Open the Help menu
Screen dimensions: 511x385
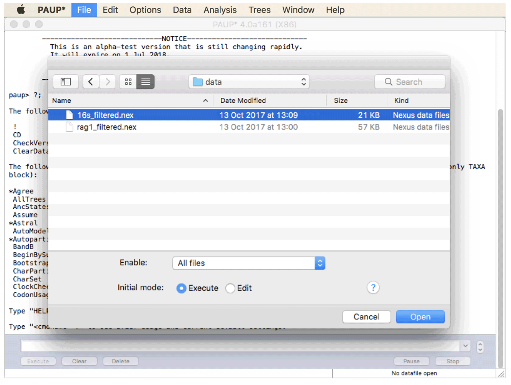[x=335, y=10]
